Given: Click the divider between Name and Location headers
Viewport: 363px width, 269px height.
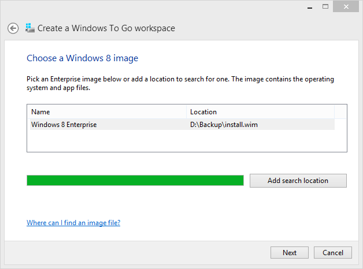Looking at the screenshot, I should (186, 112).
